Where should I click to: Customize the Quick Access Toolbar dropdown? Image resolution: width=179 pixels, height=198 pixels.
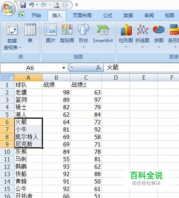[76, 5]
